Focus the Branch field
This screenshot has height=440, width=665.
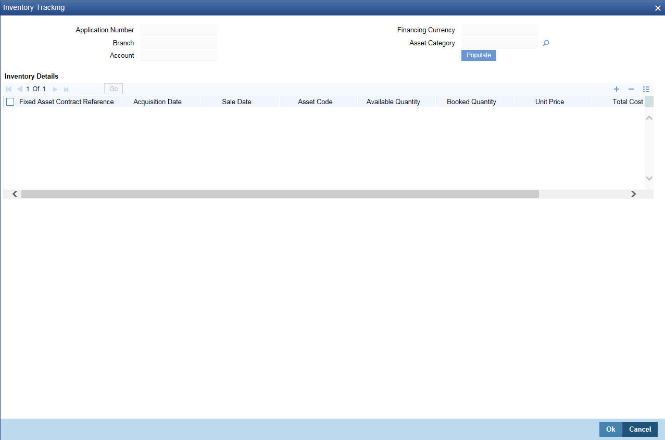coord(179,43)
